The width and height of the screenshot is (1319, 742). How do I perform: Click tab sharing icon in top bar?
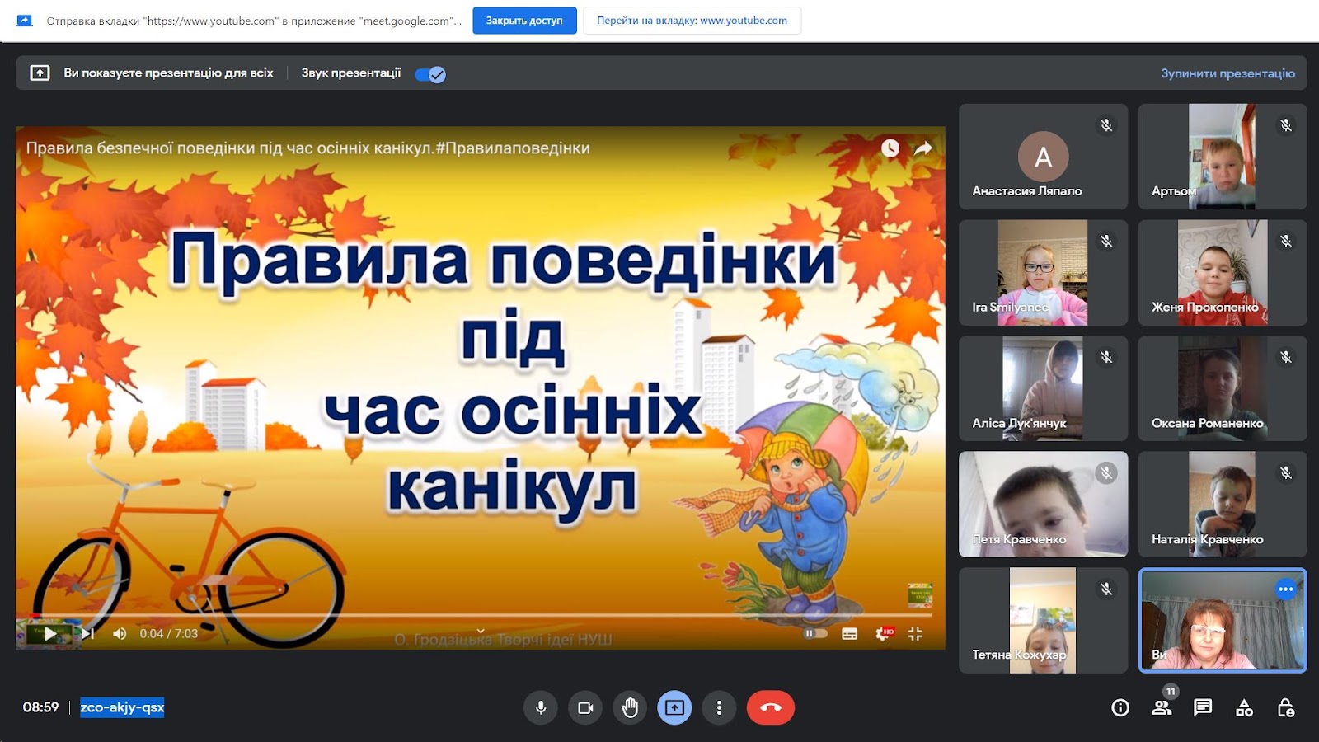point(25,21)
